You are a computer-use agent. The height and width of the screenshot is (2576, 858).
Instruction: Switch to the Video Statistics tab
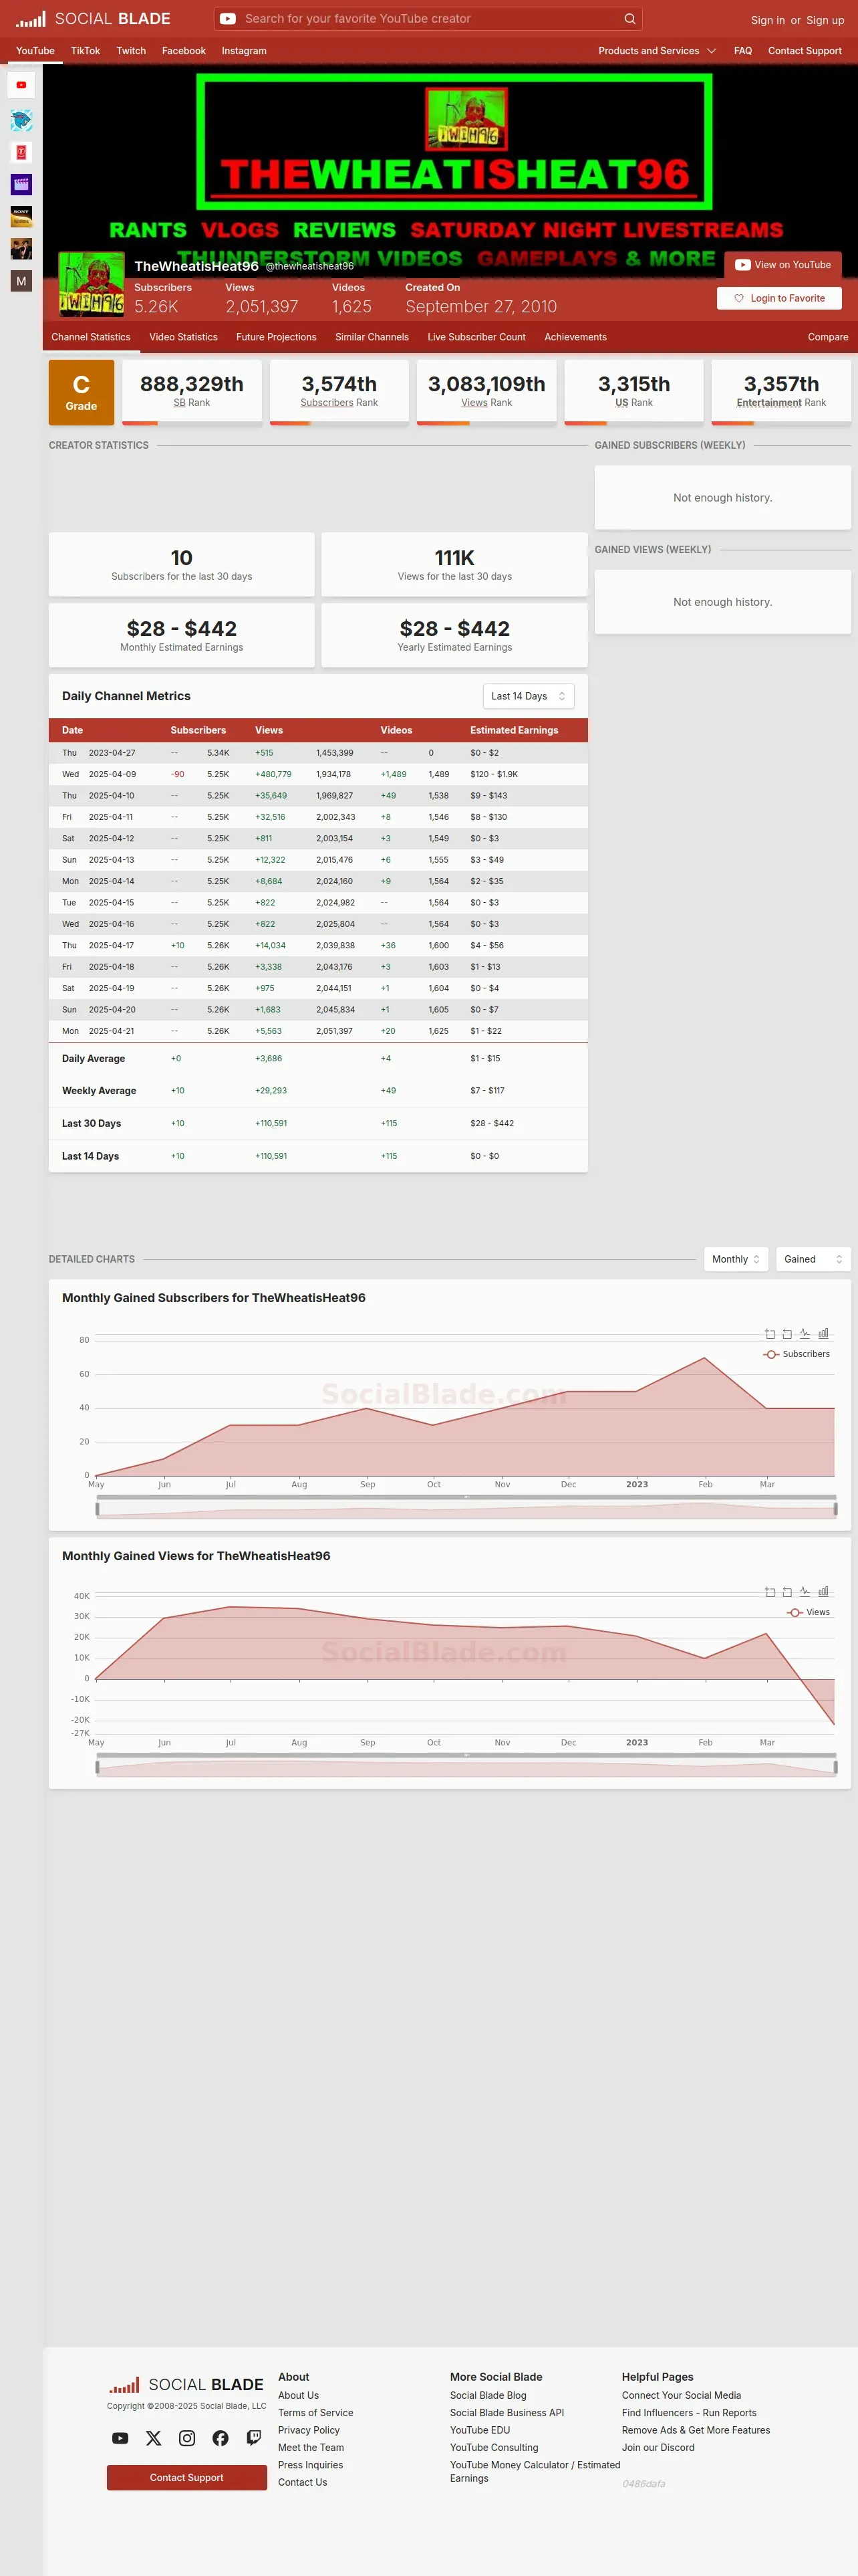tap(184, 337)
